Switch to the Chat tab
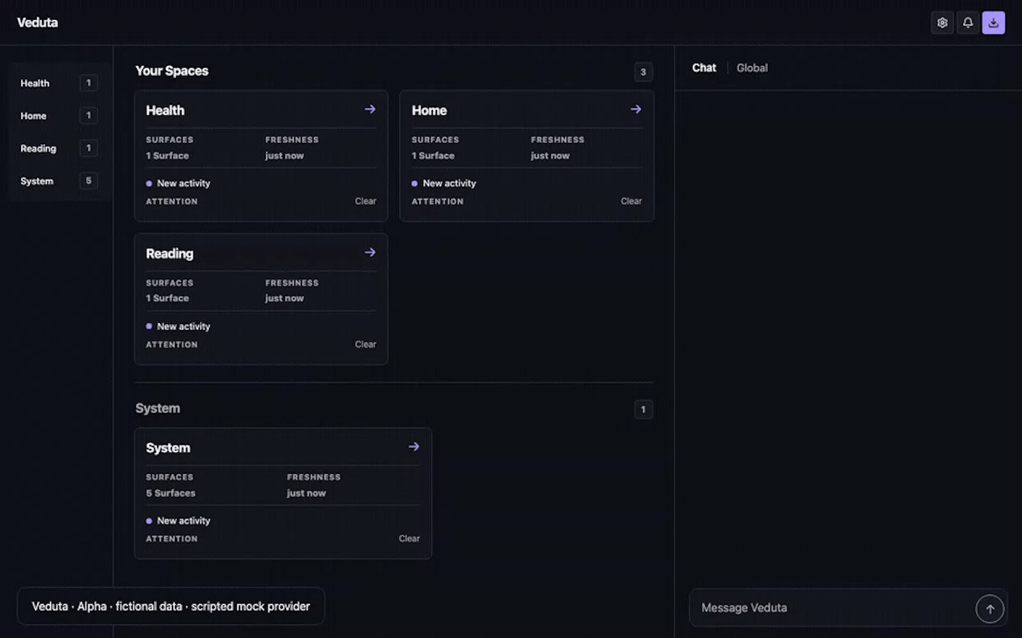Viewport: 1022px width, 638px height. pyautogui.click(x=704, y=68)
